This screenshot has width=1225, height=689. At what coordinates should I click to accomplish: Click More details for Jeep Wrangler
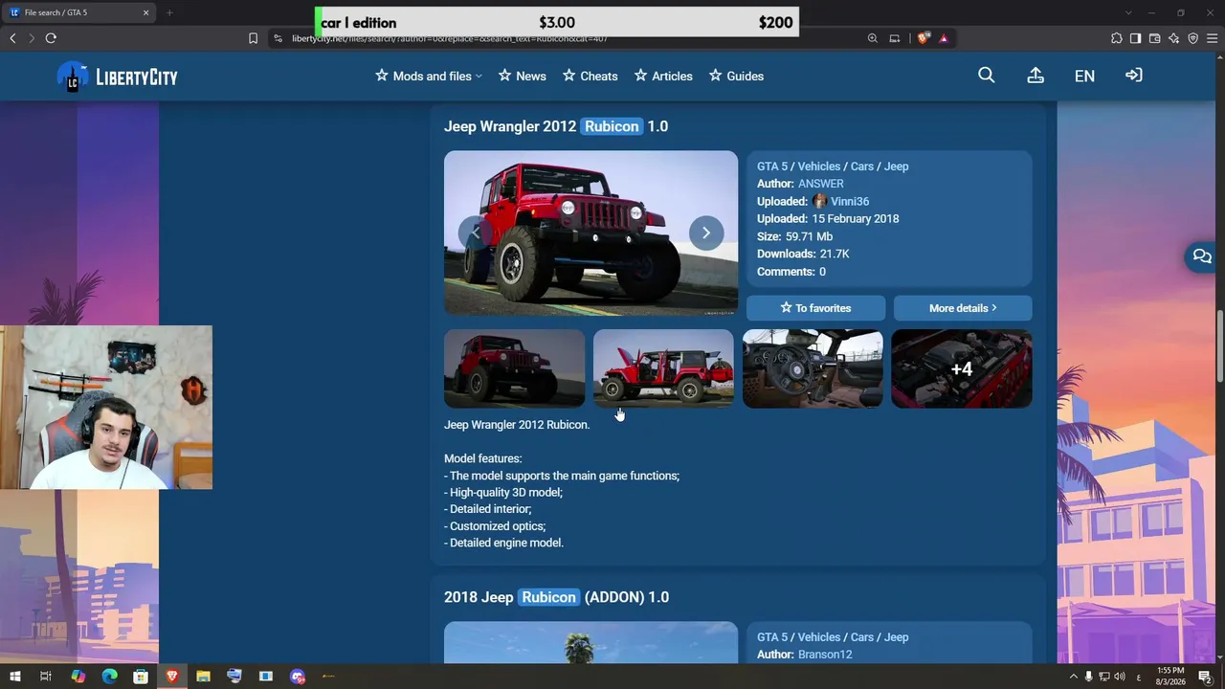click(x=963, y=308)
